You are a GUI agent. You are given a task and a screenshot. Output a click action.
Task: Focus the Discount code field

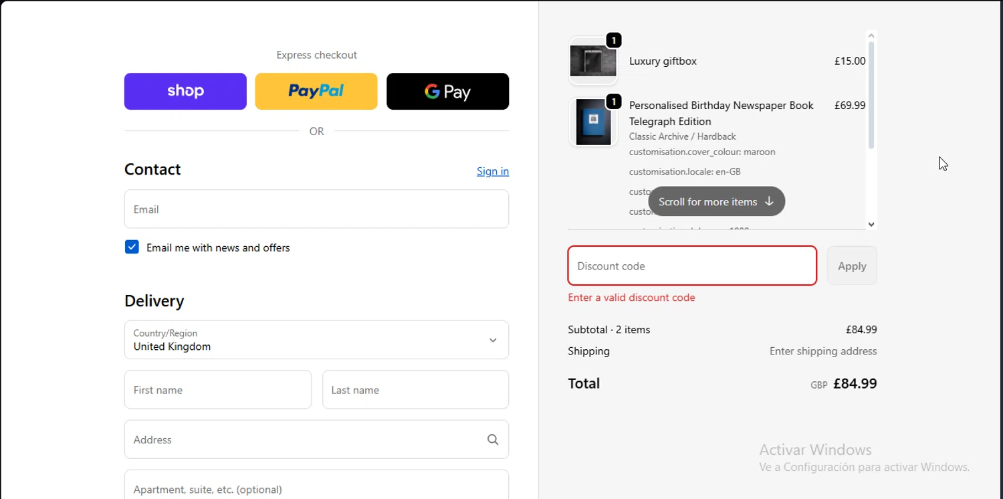click(692, 266)
